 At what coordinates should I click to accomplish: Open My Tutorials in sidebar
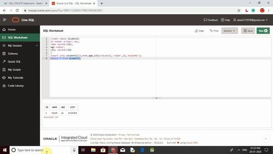20,78
